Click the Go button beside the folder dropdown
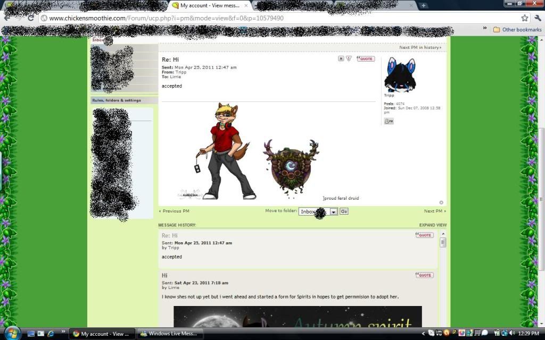This screenshot has width=545, height=340. tap(344, 211)
